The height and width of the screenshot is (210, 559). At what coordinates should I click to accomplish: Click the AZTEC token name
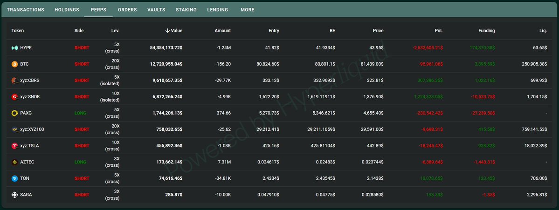(x=27, y=162)
